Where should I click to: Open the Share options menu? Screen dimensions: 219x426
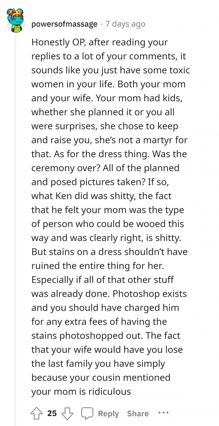tap(137, 413)
